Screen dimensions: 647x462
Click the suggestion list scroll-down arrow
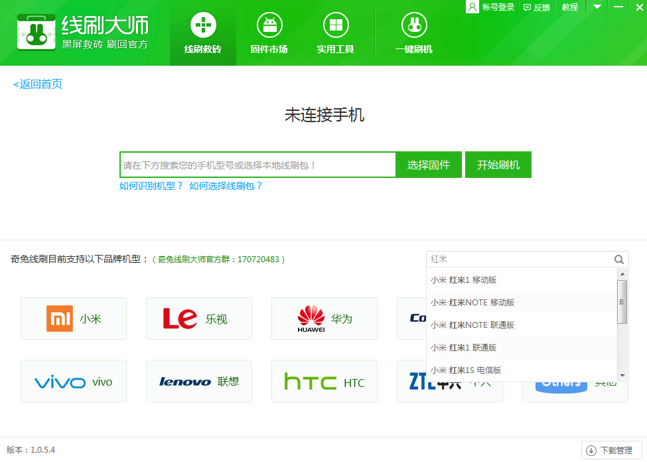point(622,376)
